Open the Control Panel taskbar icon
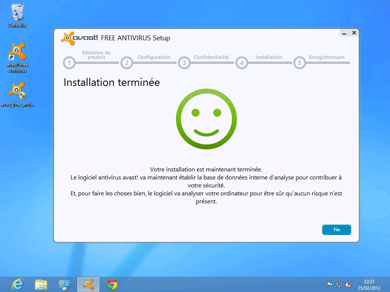This screenshot has width=390, height=292. click(x=65, y=284)
